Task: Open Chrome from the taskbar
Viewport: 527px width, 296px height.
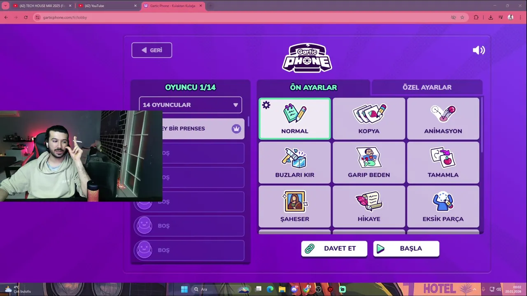Action: point(306,289)
